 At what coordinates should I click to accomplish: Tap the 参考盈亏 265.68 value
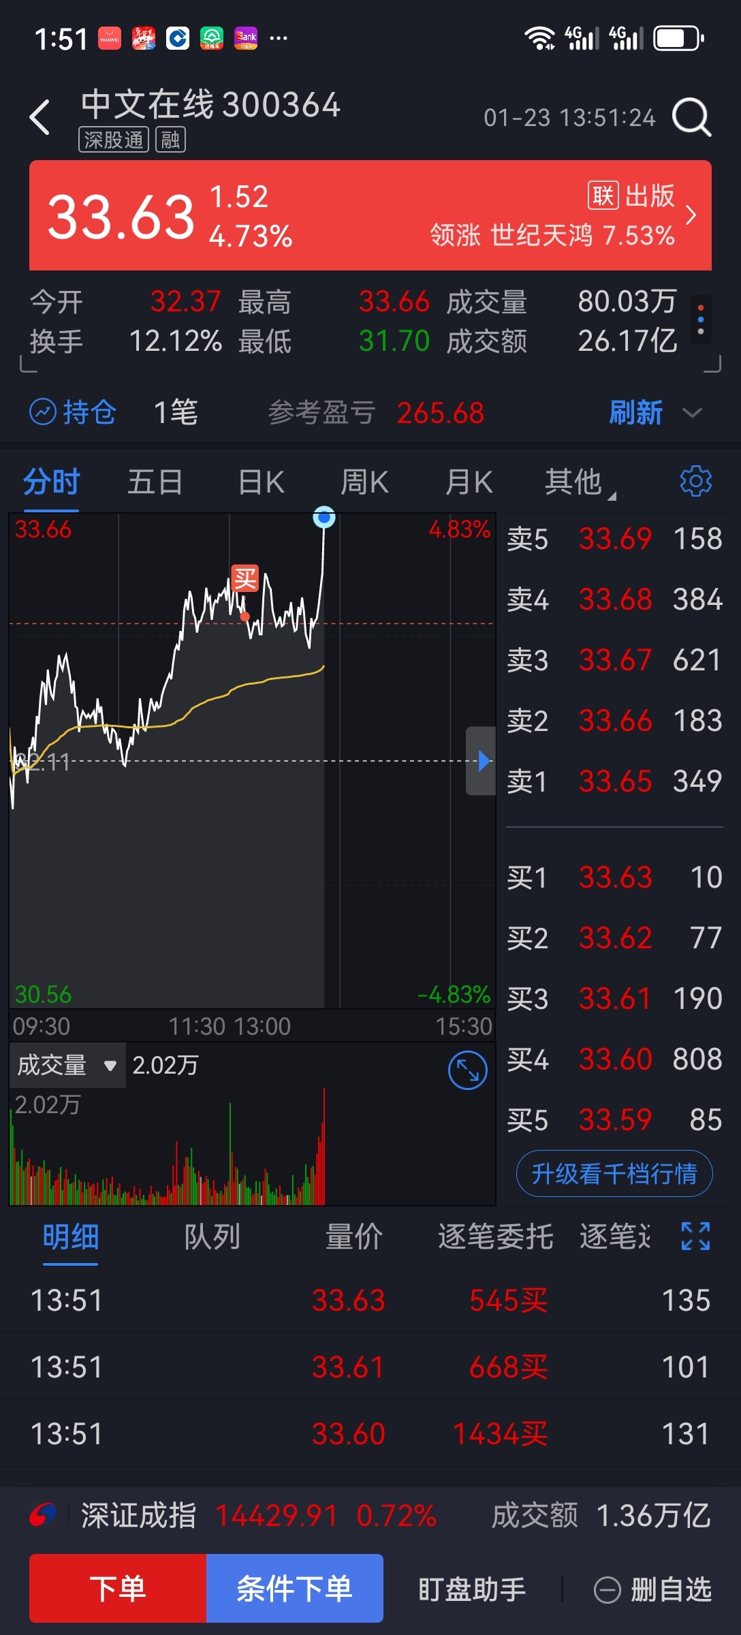[441, 413]
